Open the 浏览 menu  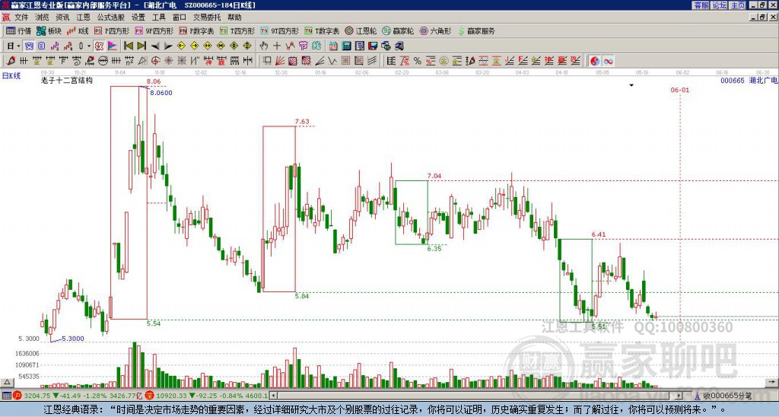coord(42,18)
